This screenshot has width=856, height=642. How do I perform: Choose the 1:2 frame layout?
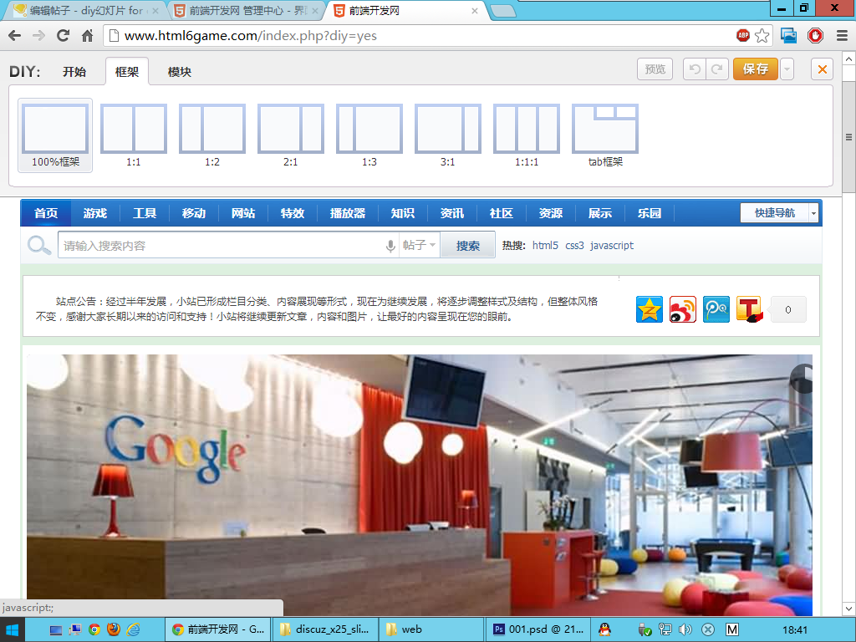[212, 135]
